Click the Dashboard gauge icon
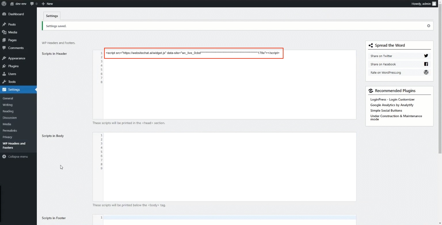442x225 pixels. pyautogui.click(x=4, y=14)
